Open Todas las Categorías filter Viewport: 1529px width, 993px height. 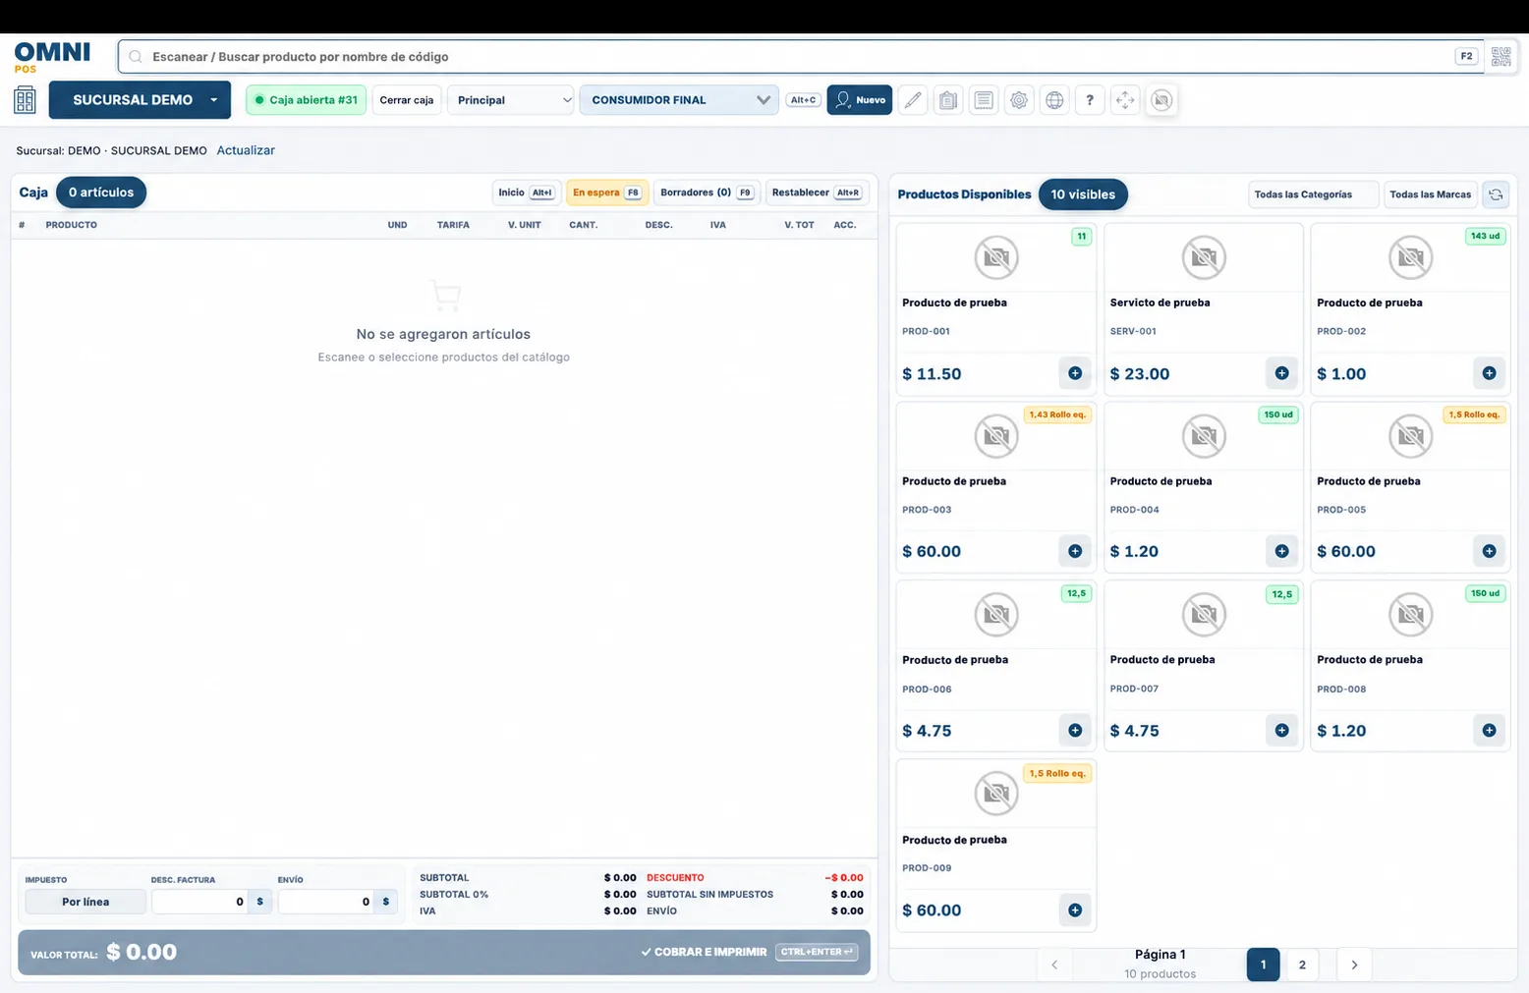1313,194
